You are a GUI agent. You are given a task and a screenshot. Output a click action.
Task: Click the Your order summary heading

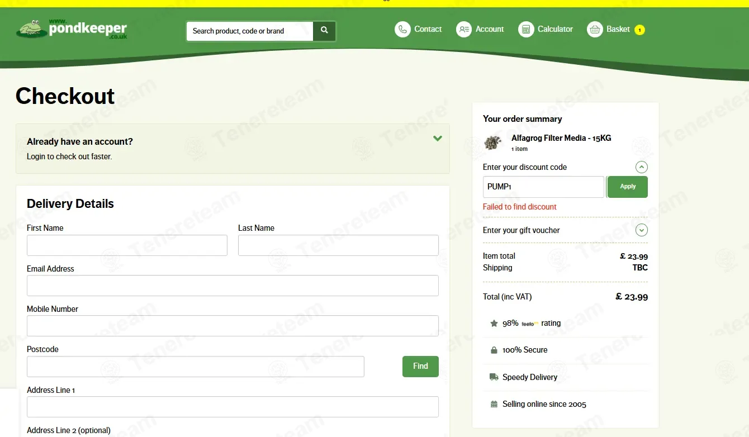pyautogui.click(x=523, y=119)
